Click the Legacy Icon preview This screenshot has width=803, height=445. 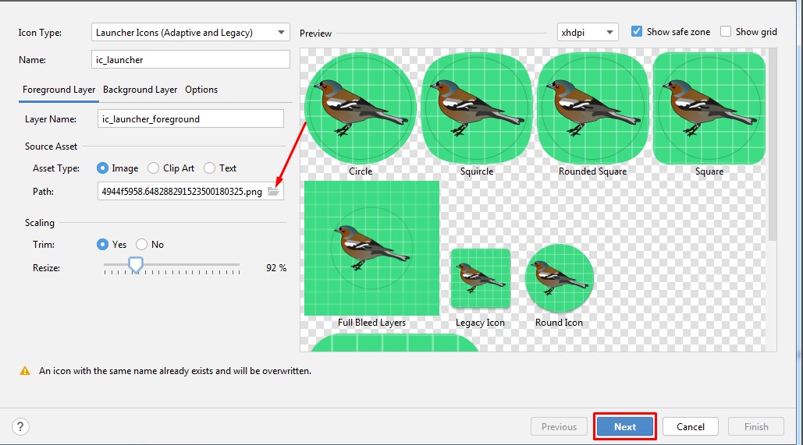[x=481, y=278]
